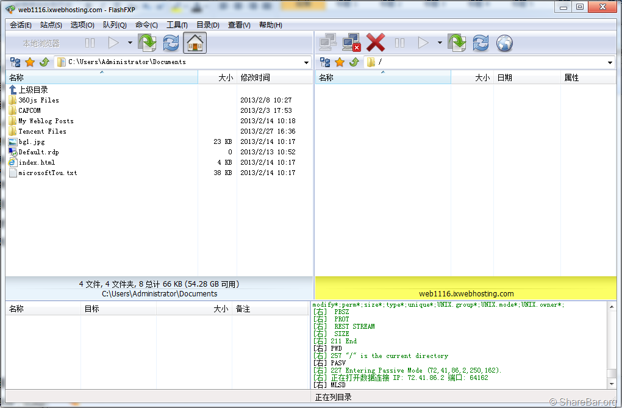
Task: Click the globe icon in the remote toolbar
Action: pyautogui.click(x=504, y=43)
